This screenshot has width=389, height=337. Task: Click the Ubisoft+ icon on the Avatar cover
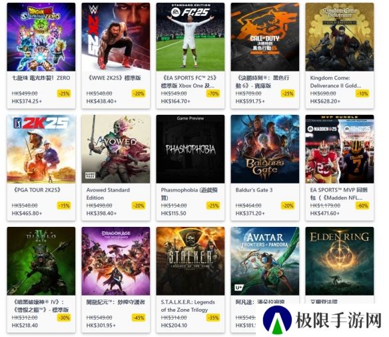[x=238, y=288]
